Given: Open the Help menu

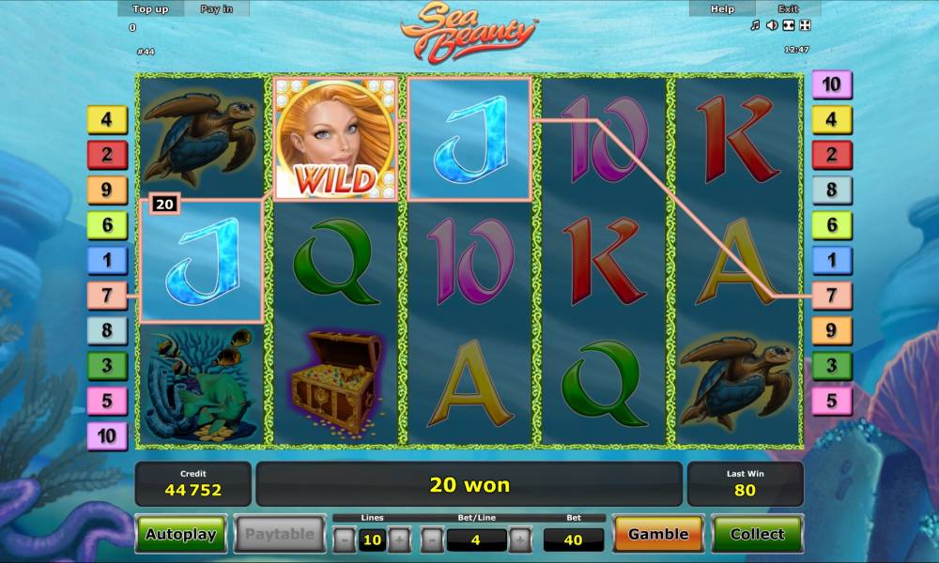Looking at the screenshot, I should tap(722, 8).
